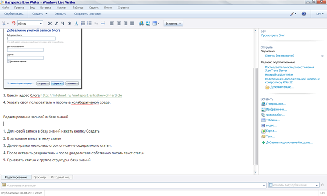The height and width of the screenshot is (196, 327).
Task: Toggle bold formatting (Ж)
Action: (x=50, y=24)
